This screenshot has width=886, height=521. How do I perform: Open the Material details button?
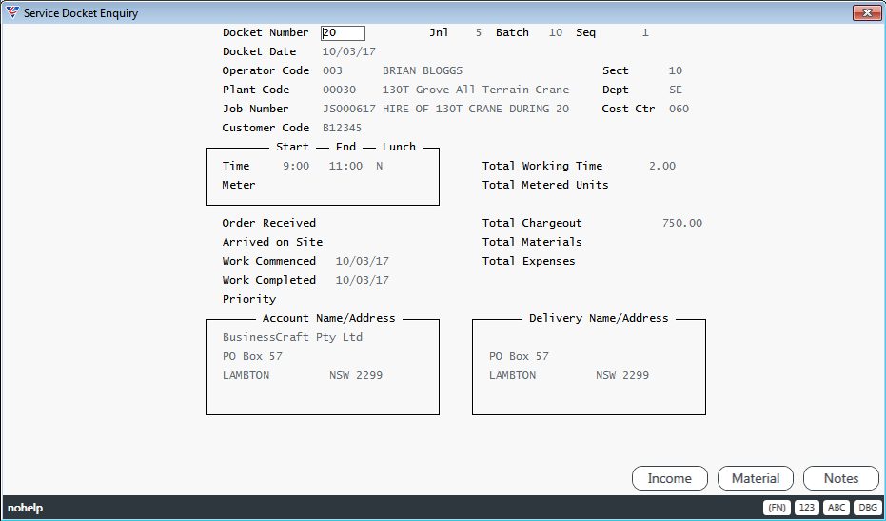click(756, 478)
